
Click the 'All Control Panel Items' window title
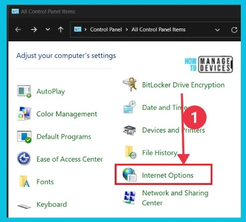point(48,11)
